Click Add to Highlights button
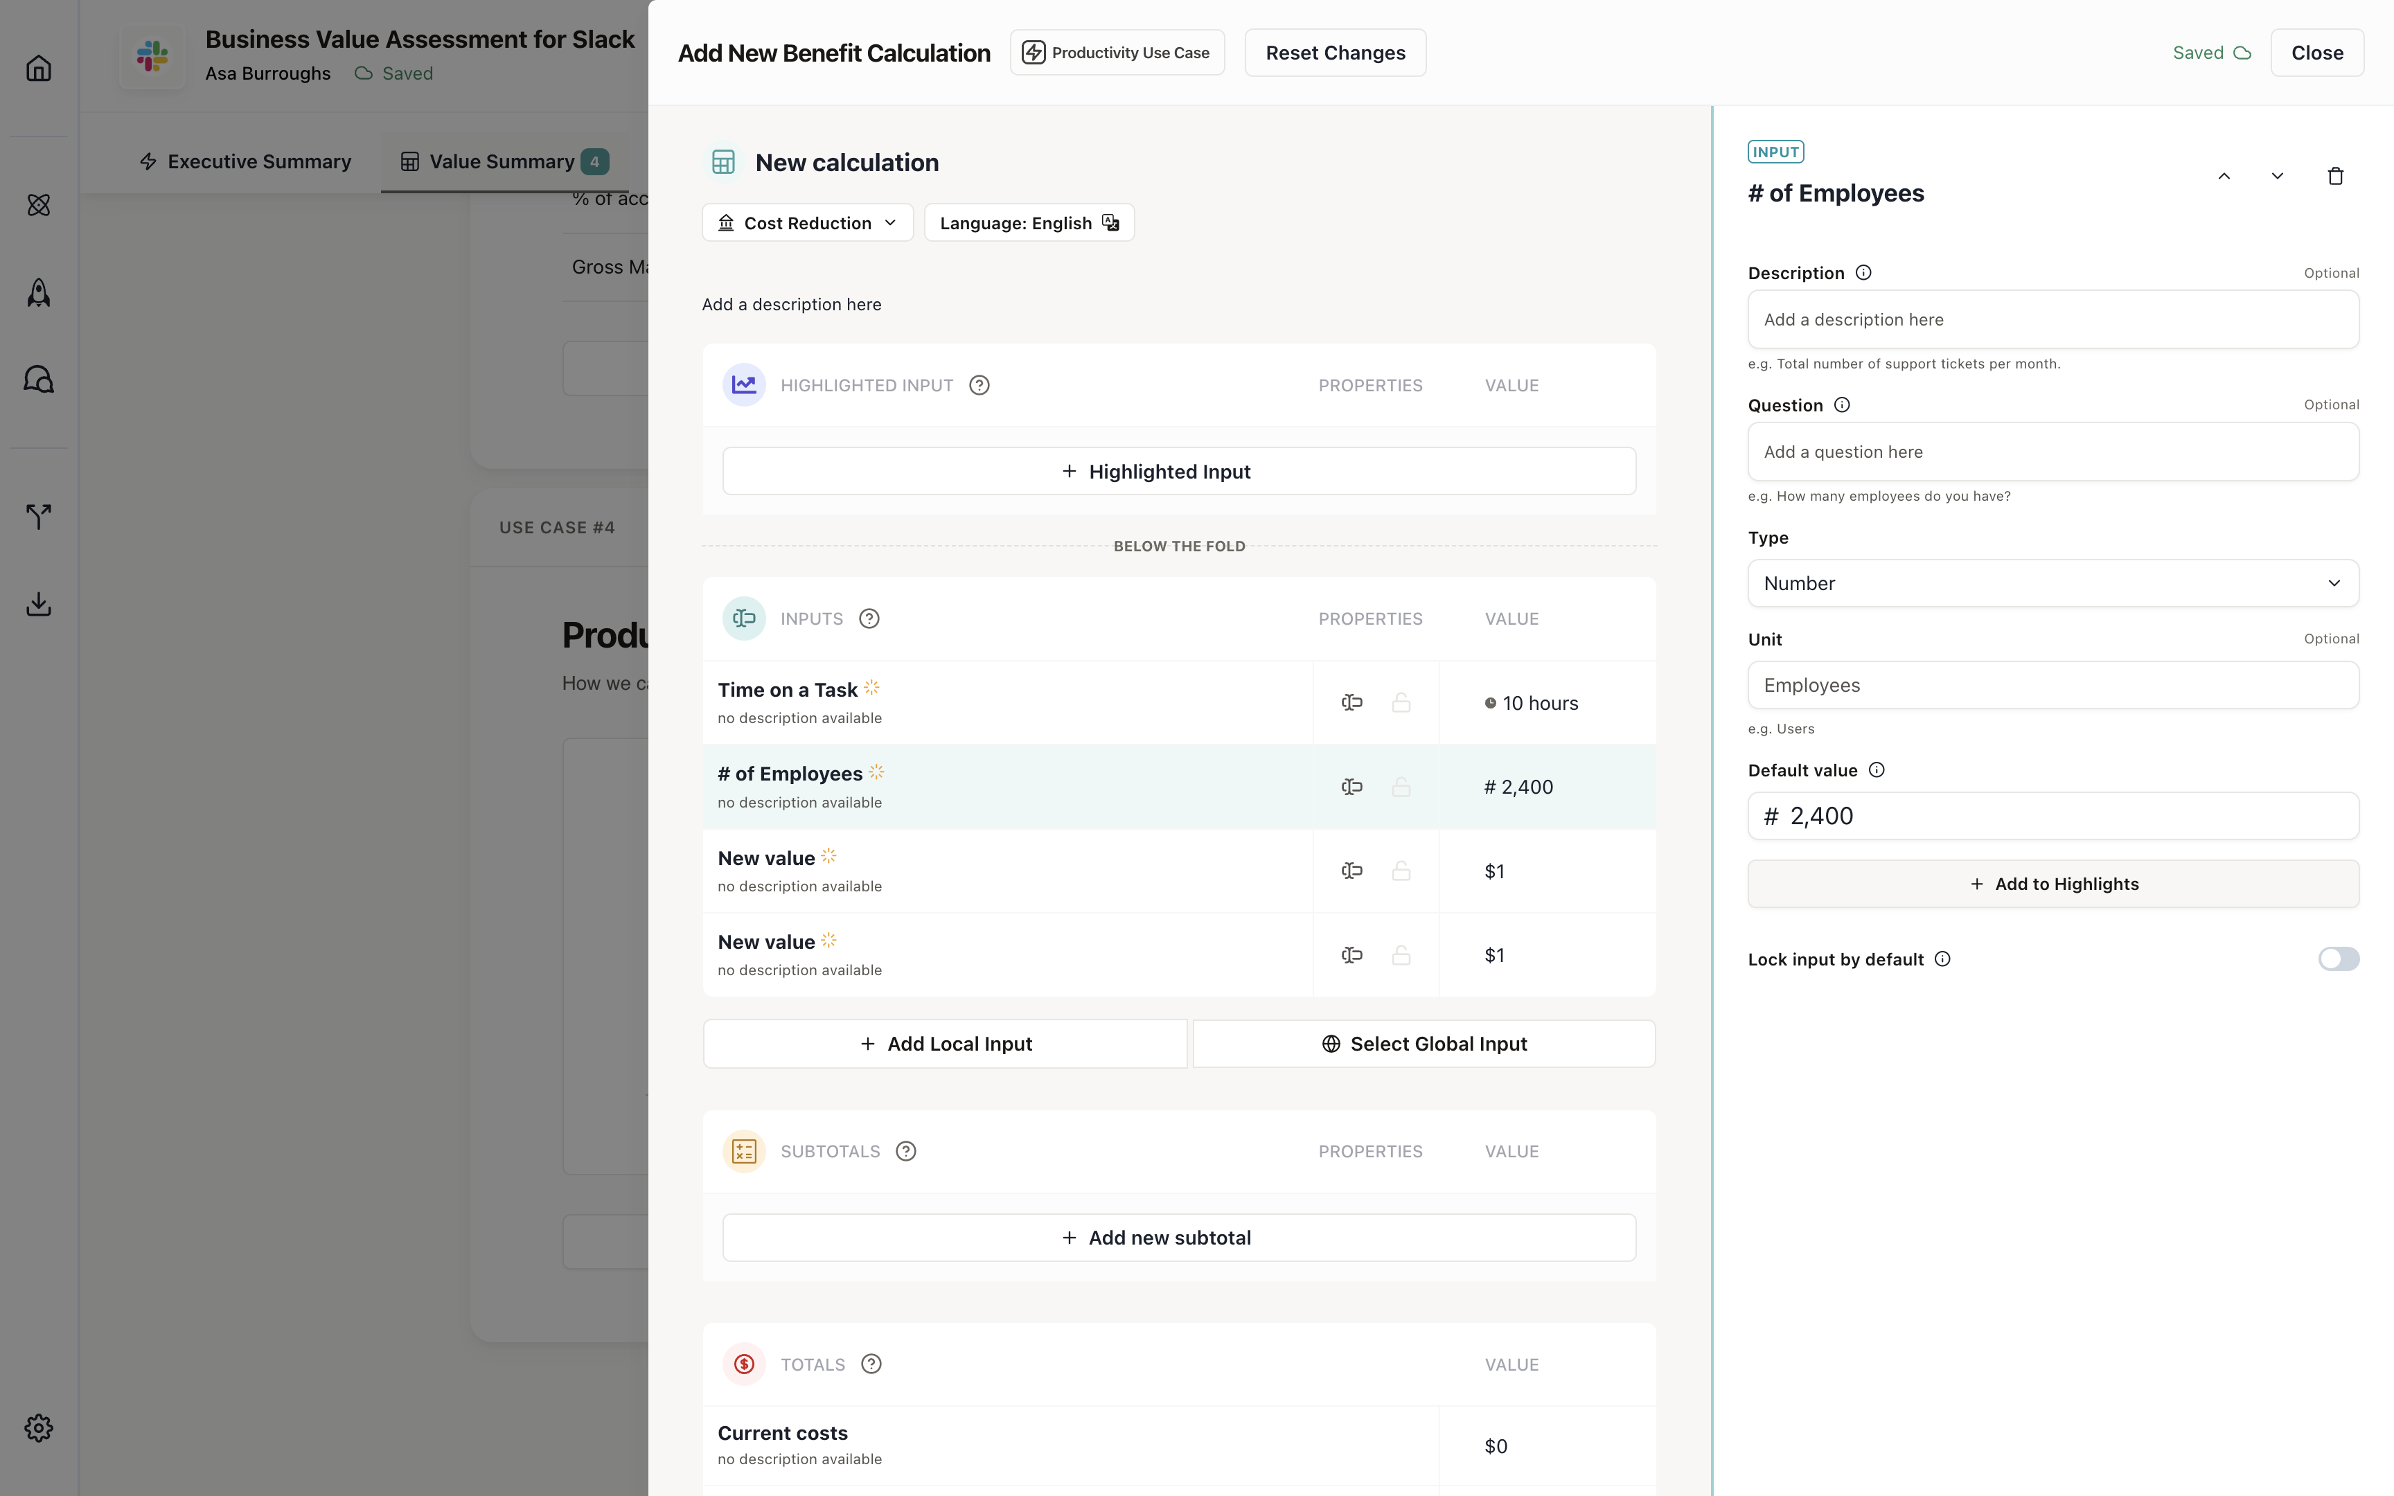 point(2052,884)
